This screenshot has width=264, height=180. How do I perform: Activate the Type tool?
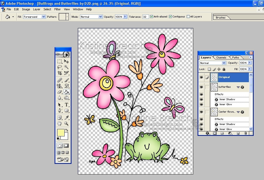click(x=67, y=104)
